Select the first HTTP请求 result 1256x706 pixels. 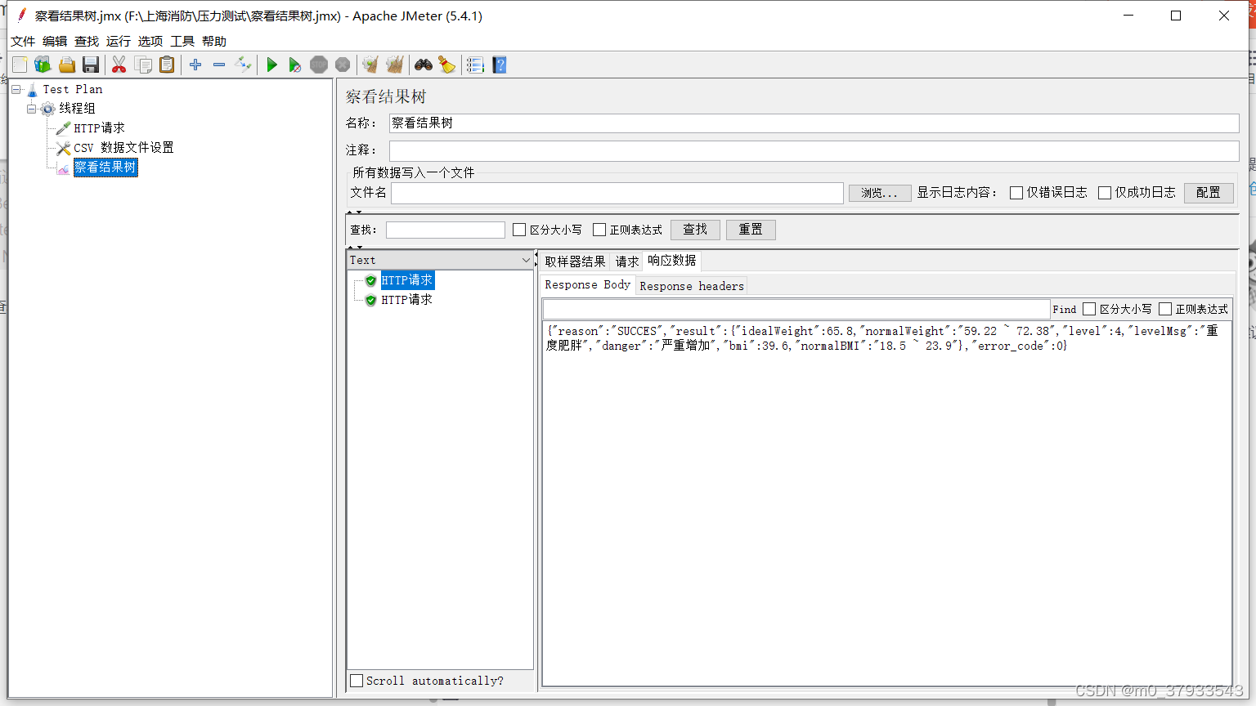(x=407, y=280)
